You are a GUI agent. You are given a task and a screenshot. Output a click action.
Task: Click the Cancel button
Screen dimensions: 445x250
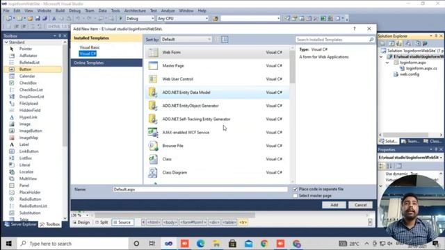point(360,205)
